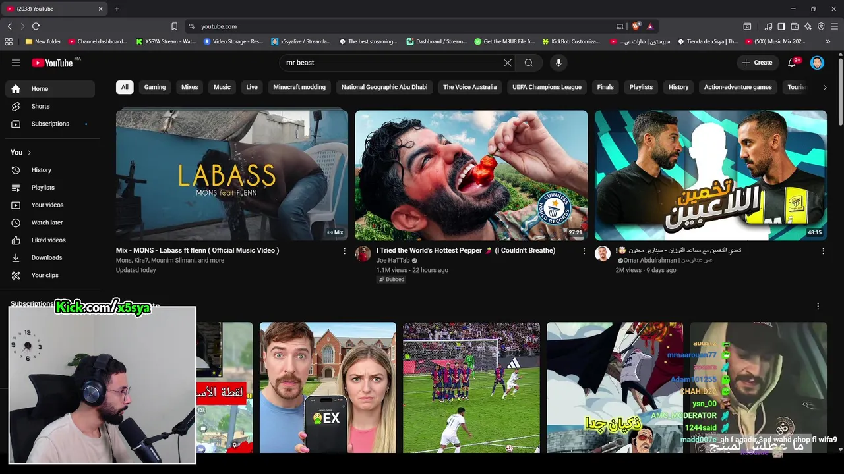Open options for Omar Abdulrahman video
Image resolution: width=844 pixels, height=474 pixels.
(823, 251)
